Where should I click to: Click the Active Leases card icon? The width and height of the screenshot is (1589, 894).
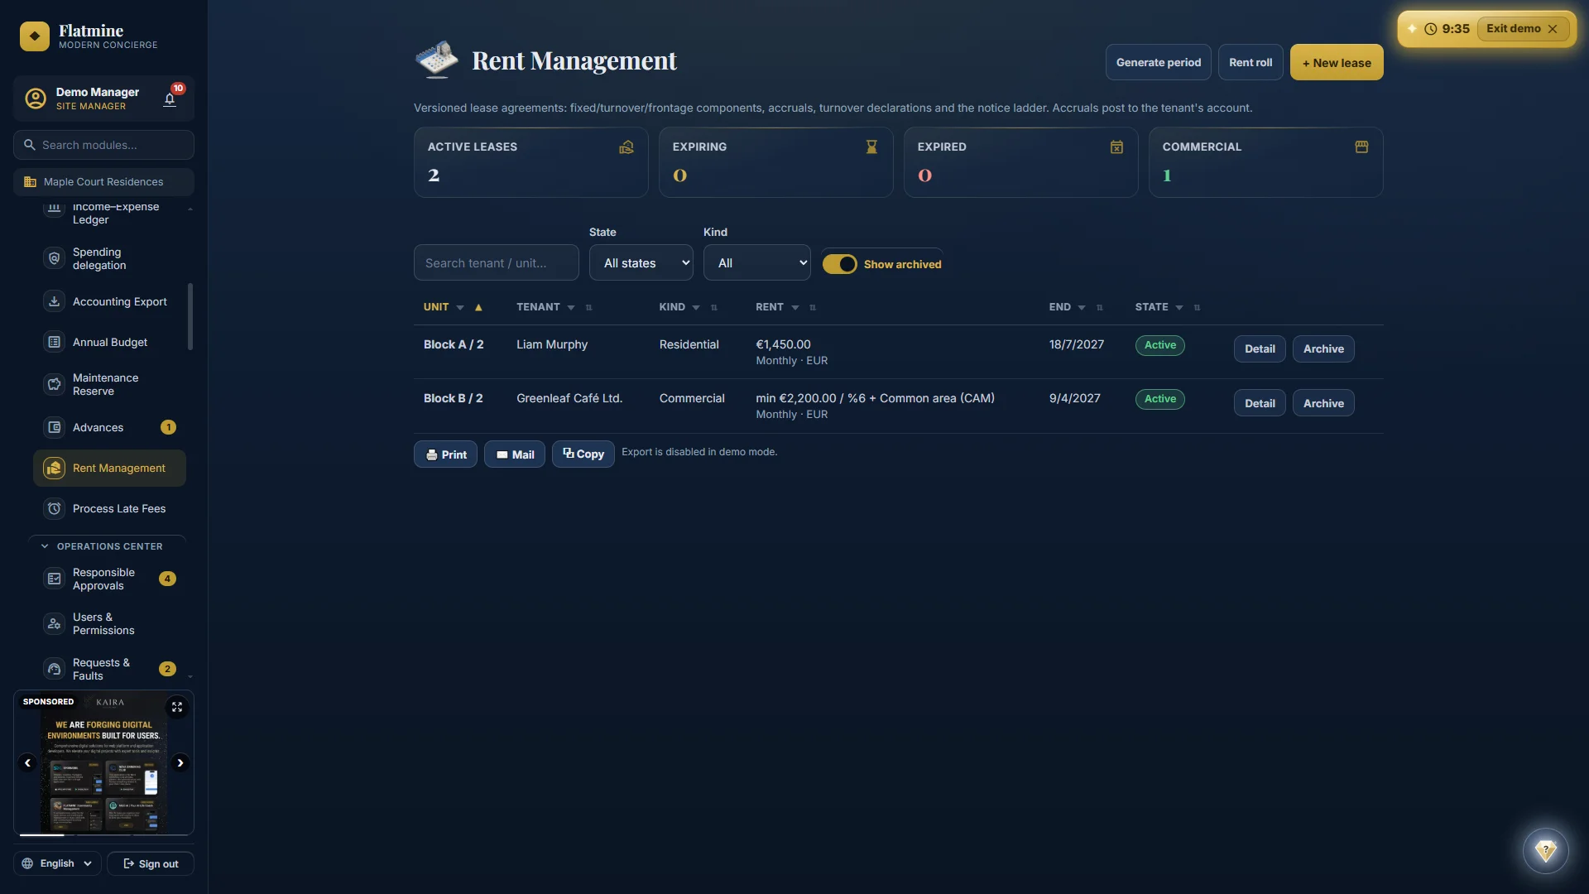pos(626,147)
